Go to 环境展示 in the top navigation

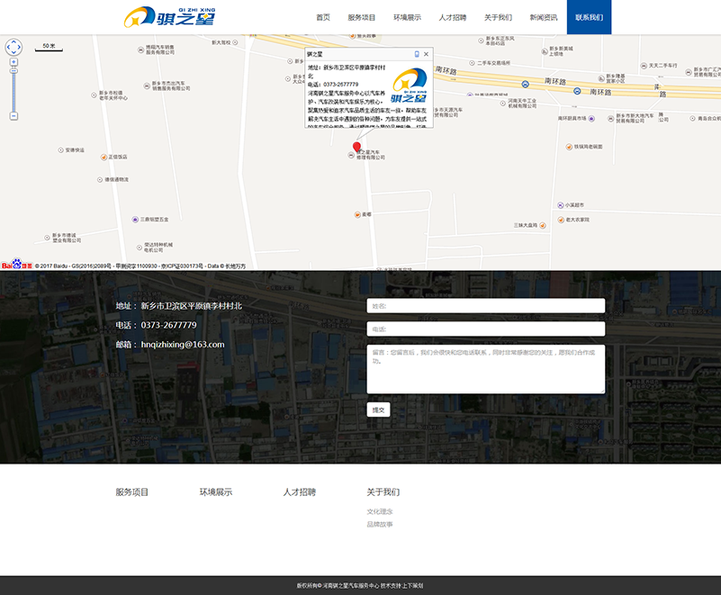click(407, 17)
